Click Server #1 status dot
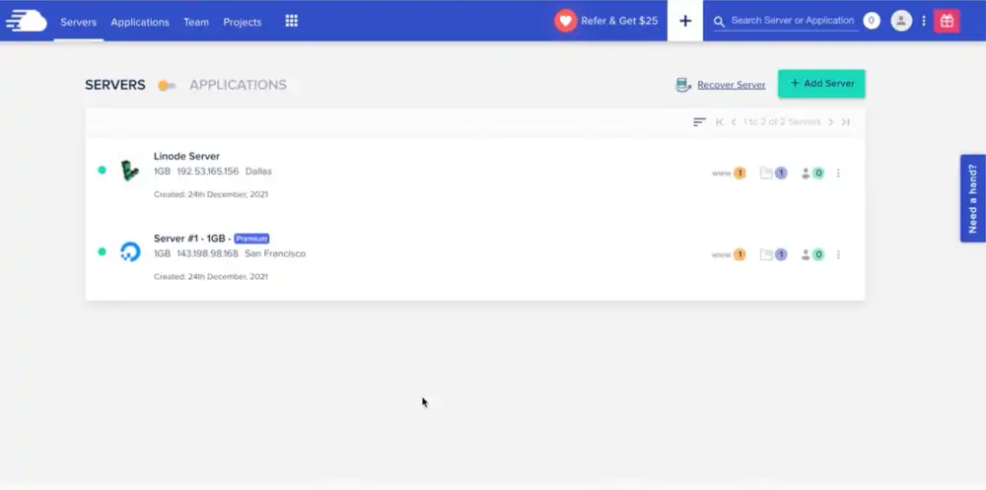Image resolution: width=986 pixels, height=490 pixels. coord(102,251)
